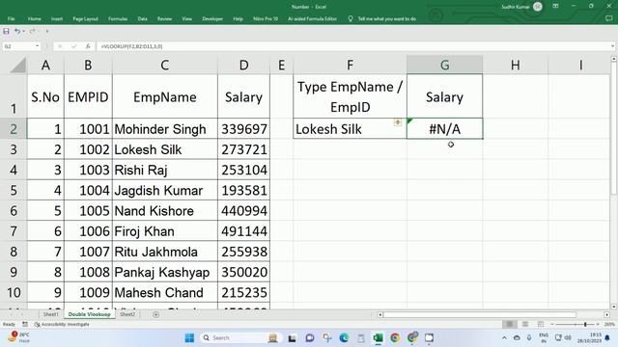Viewport: 618px width, 347px height.
Task: Select salary cell 273721
Action: pyautogui.click(x=243, y=149)
